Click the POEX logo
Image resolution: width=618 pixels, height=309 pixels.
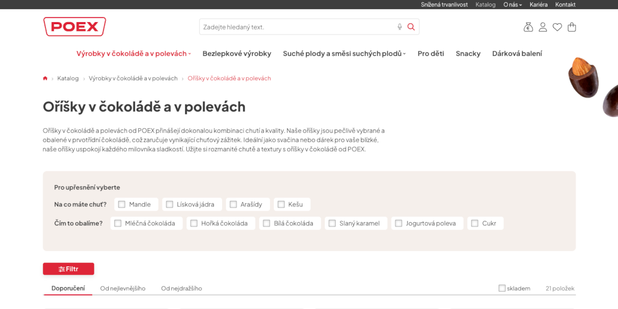(x=75, y=27)
